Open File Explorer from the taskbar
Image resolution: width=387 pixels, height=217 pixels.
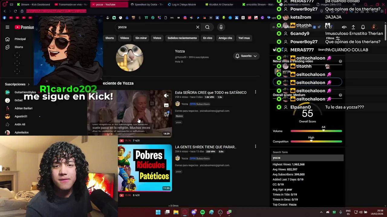coord(176,212)
